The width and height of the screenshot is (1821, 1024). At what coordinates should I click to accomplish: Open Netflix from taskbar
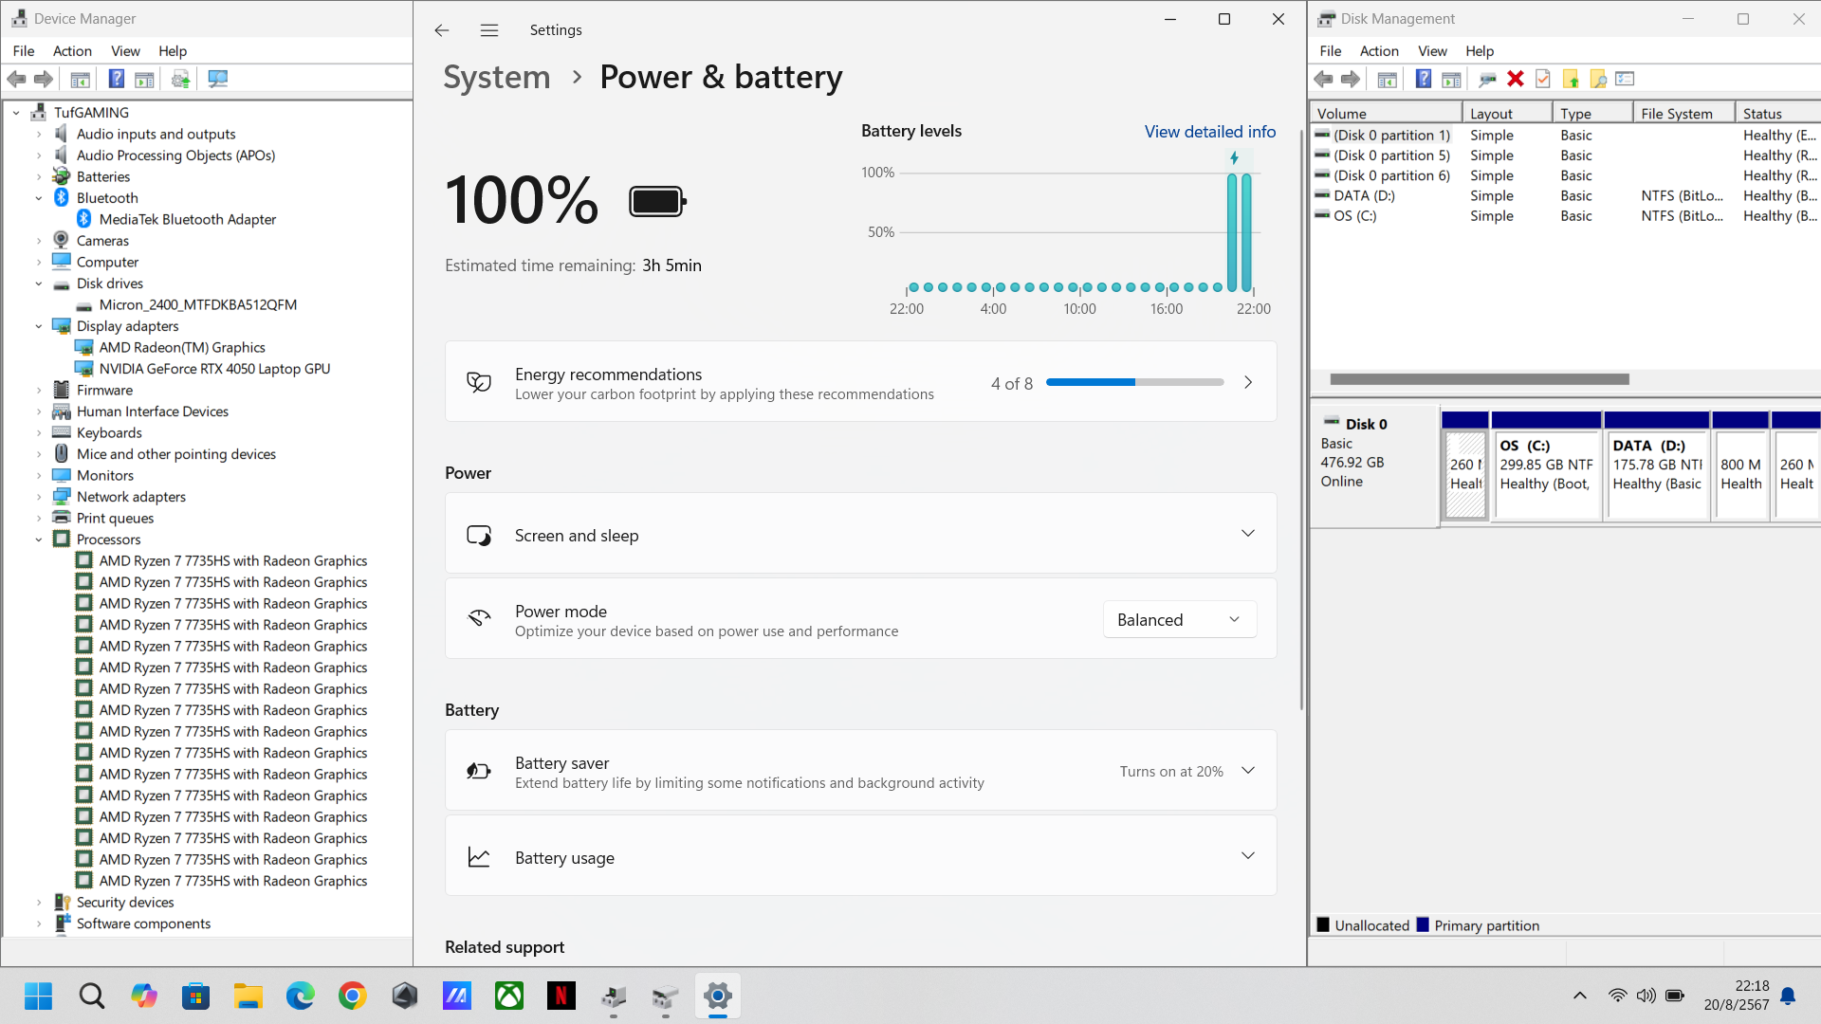(x=561, y=996)
